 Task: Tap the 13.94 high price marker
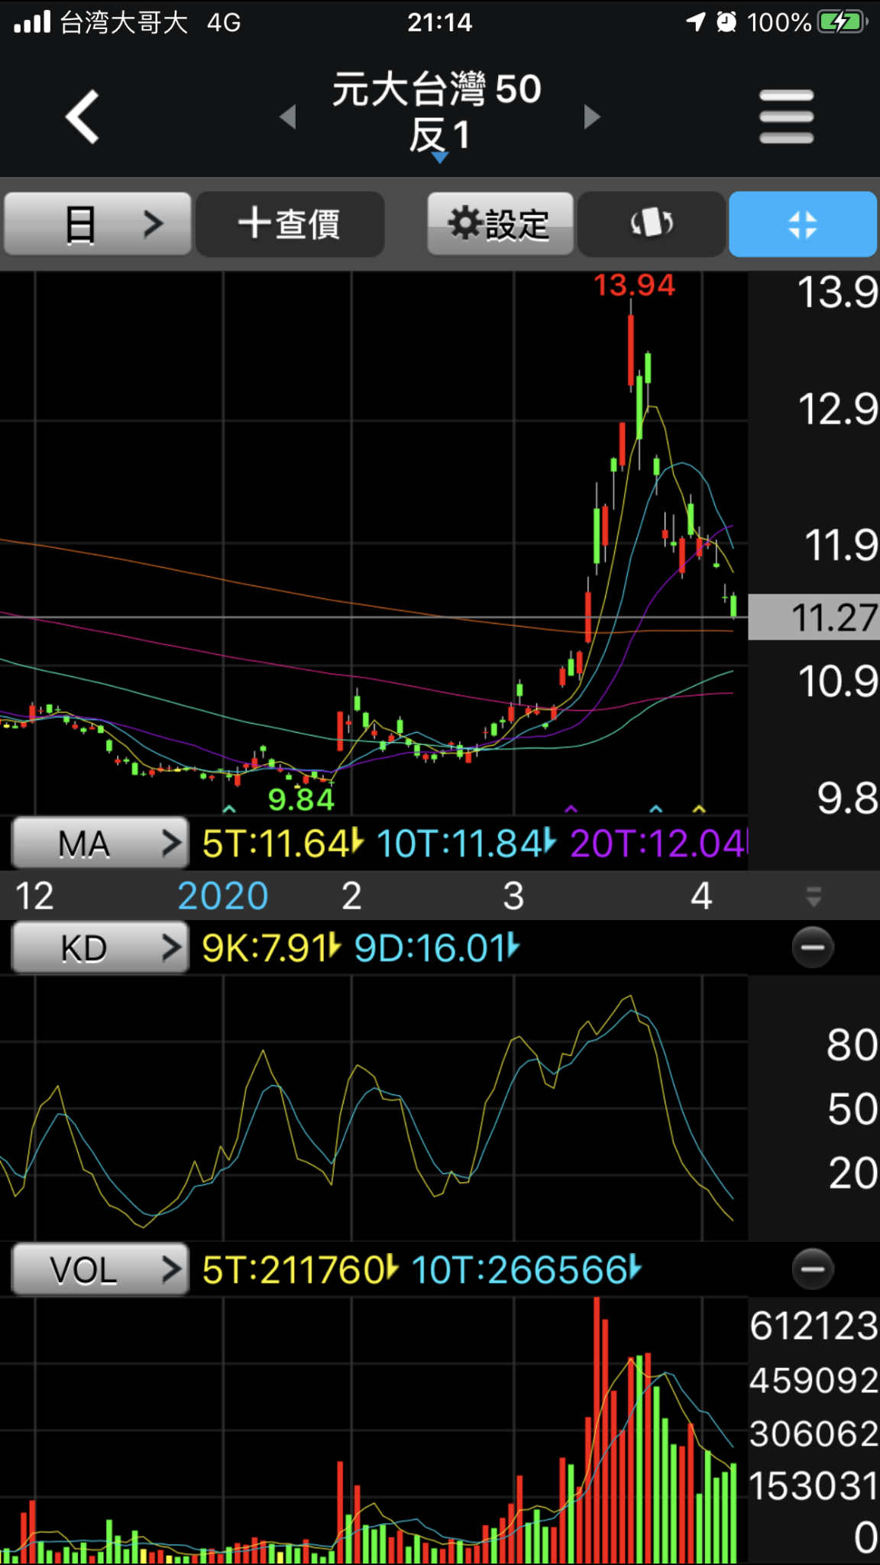[x=634, y=286]
